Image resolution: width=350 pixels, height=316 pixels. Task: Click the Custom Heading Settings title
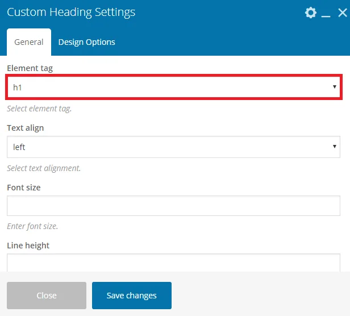point(71,13)
